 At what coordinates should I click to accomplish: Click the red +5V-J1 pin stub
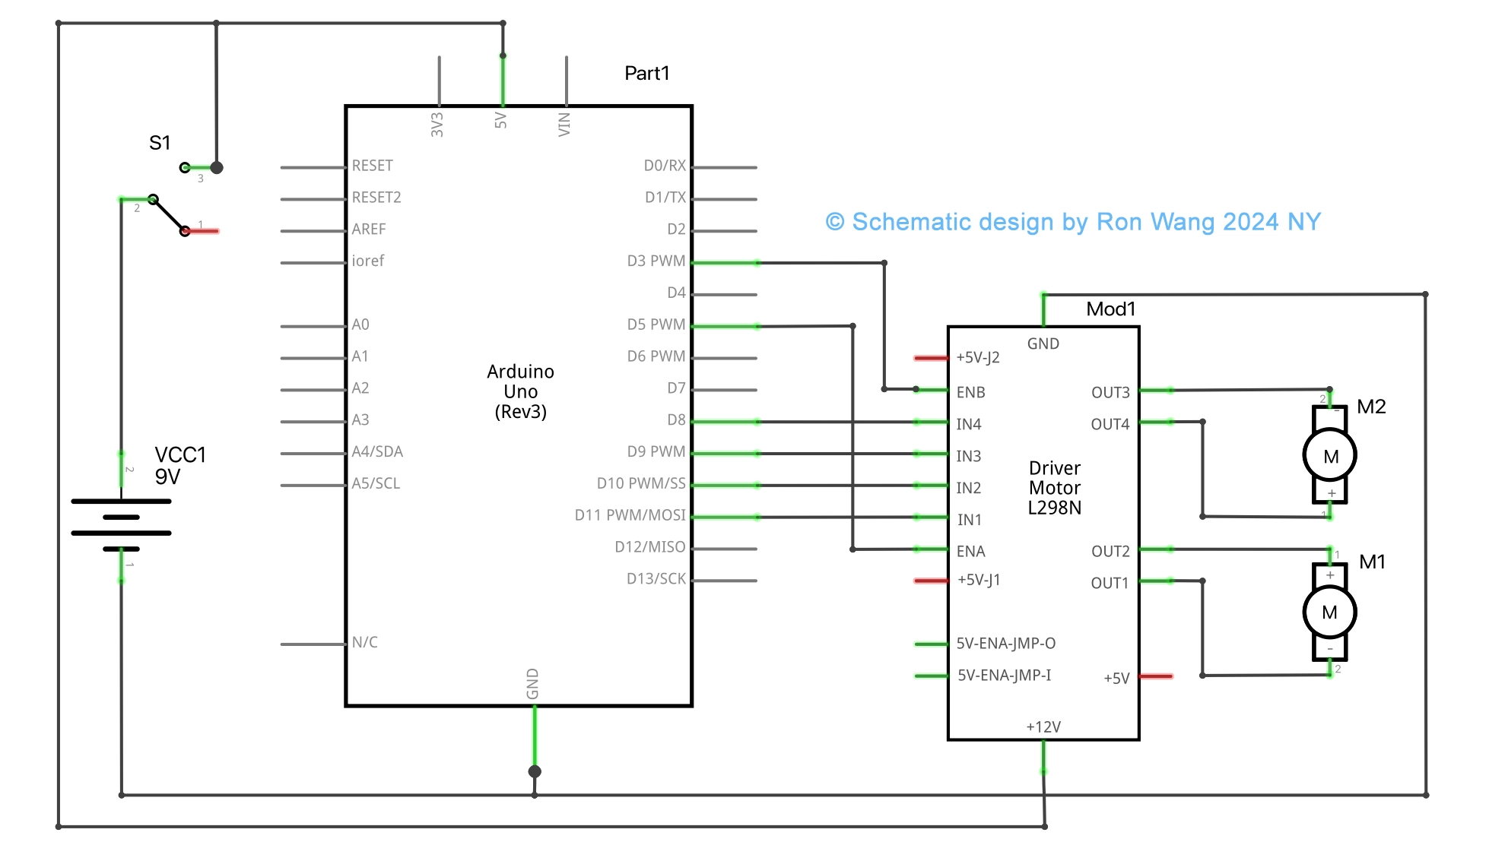click(932, 580)
